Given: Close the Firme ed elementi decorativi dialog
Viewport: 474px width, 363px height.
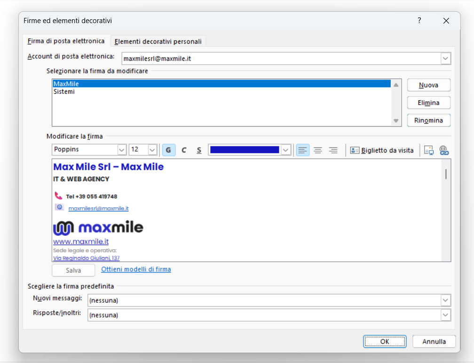Looking at the screenshot, I should [x=446, y=21].
